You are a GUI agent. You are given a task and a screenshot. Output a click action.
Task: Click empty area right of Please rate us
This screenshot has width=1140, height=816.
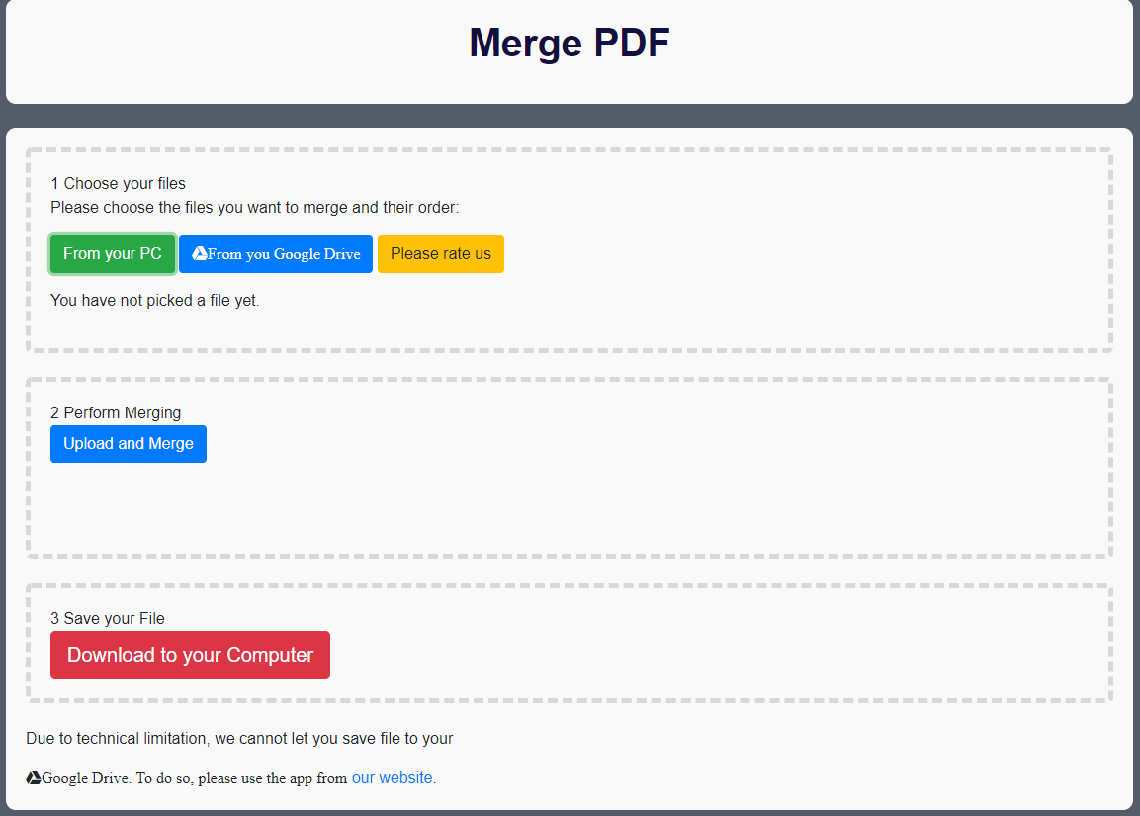[x=791, y=254]
